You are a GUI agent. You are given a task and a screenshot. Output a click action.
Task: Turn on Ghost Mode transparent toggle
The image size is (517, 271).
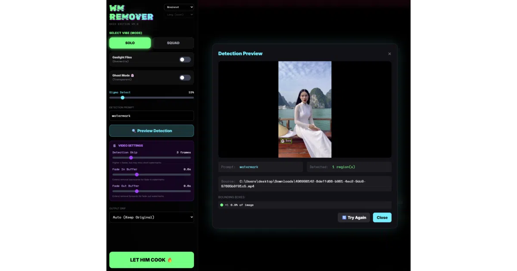pos(185,77)
